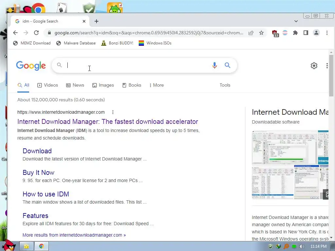The width and height of the screenshot is (335, 251).
Task: Click the share page icon in address bar
Action: [251, 33]
